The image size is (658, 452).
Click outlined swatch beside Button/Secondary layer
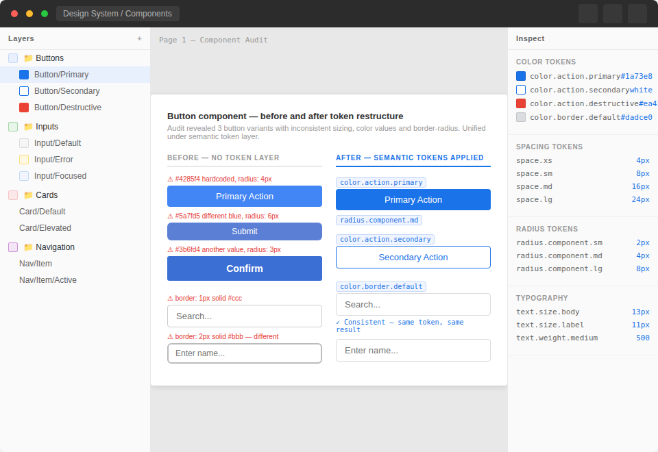tap(24, 91)
